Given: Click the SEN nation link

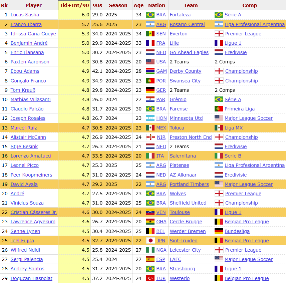Looking at the screenshot, I should click(x=161, y=34).
